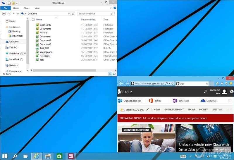Switch to the large icons view toggle
Screen dimensions: 234x160
(x=114, y=74)
